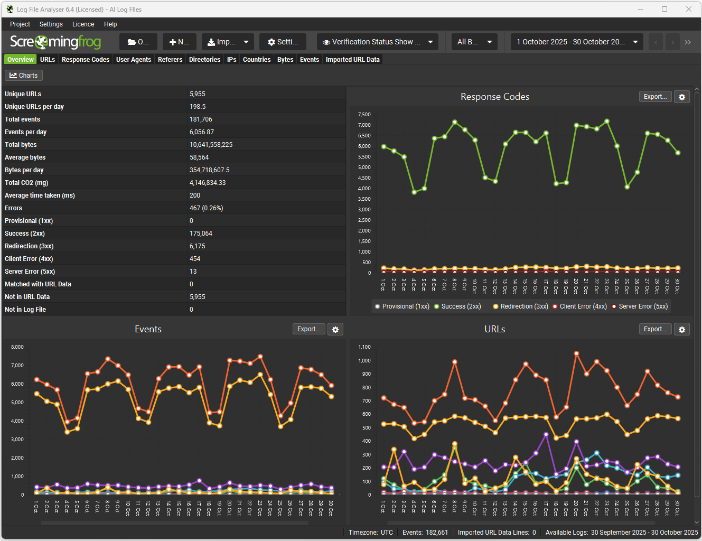The width and height of the screenshot is (702, 541).
Task: Export the Events chart data
Action: coord(308,329)
